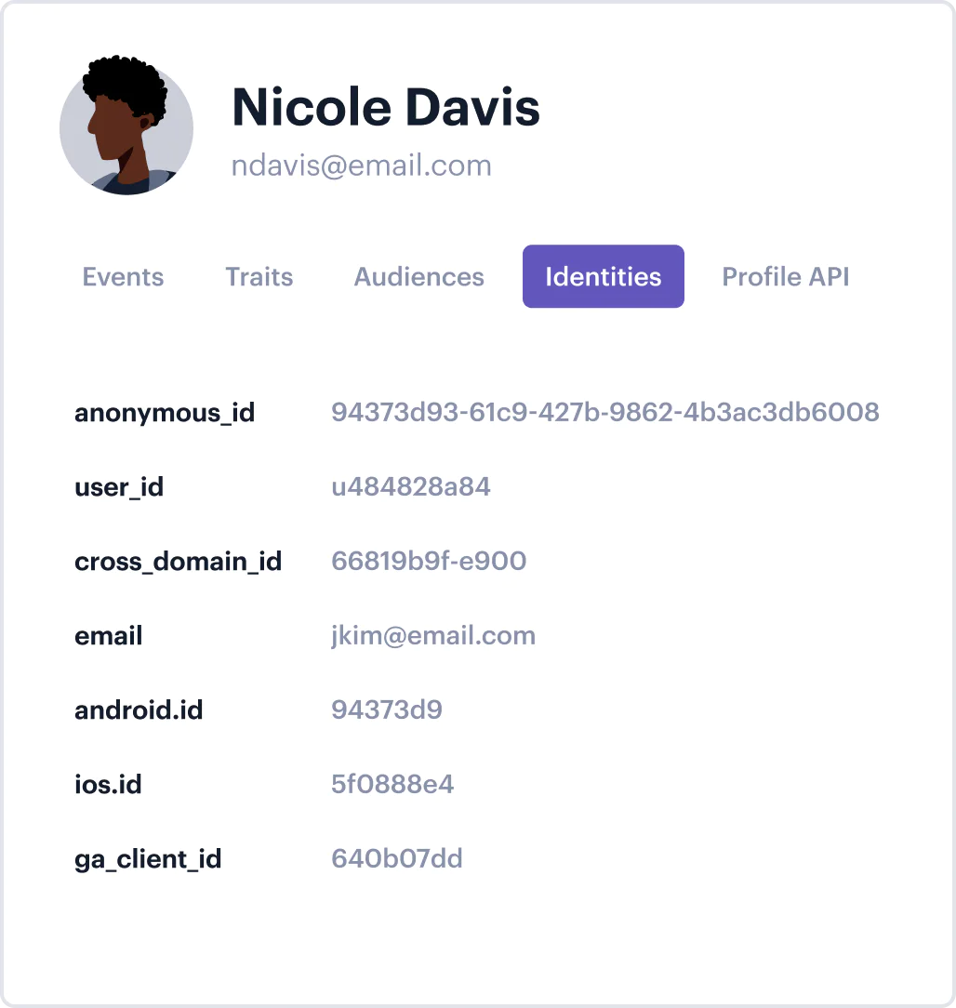Click the android.id label
956x1008 pixels.
coord(139,710)
